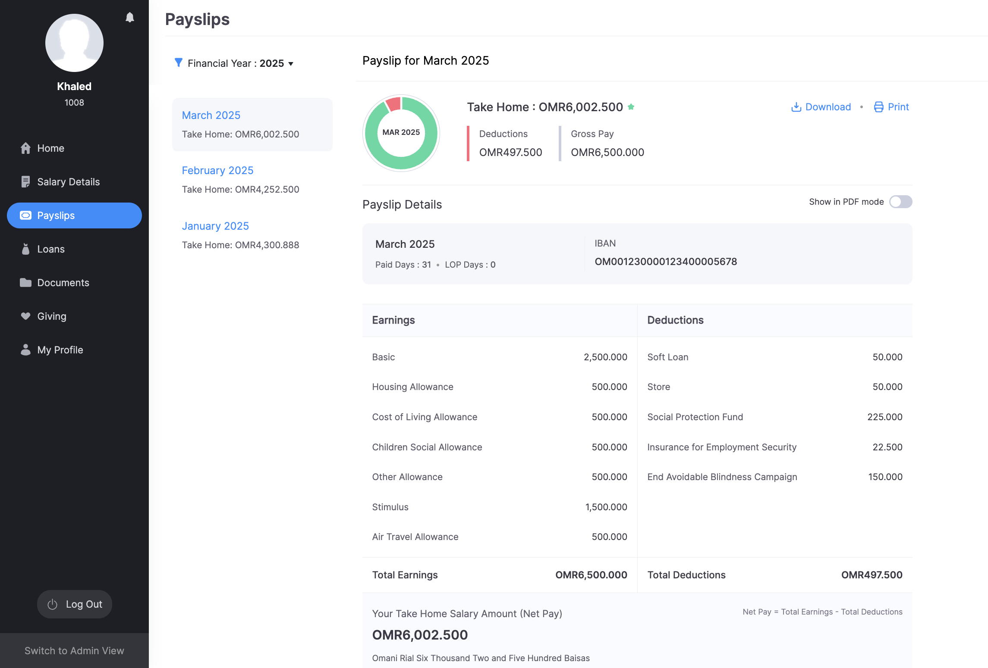The image size is (988, 668).
Task: Click the My Profile person icon
Action: [25, 350]
